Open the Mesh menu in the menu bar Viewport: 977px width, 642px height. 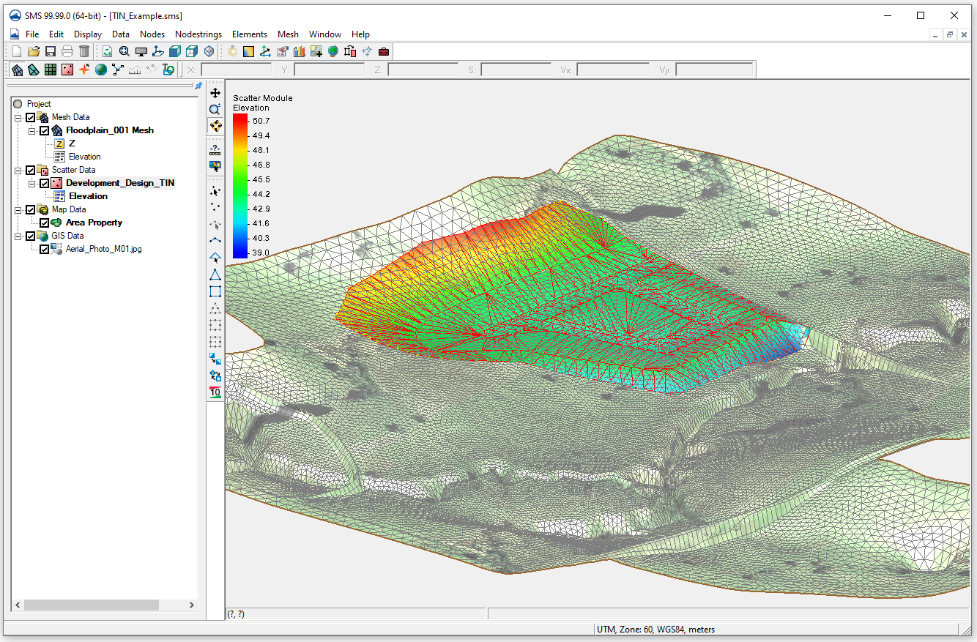[289, 34]
